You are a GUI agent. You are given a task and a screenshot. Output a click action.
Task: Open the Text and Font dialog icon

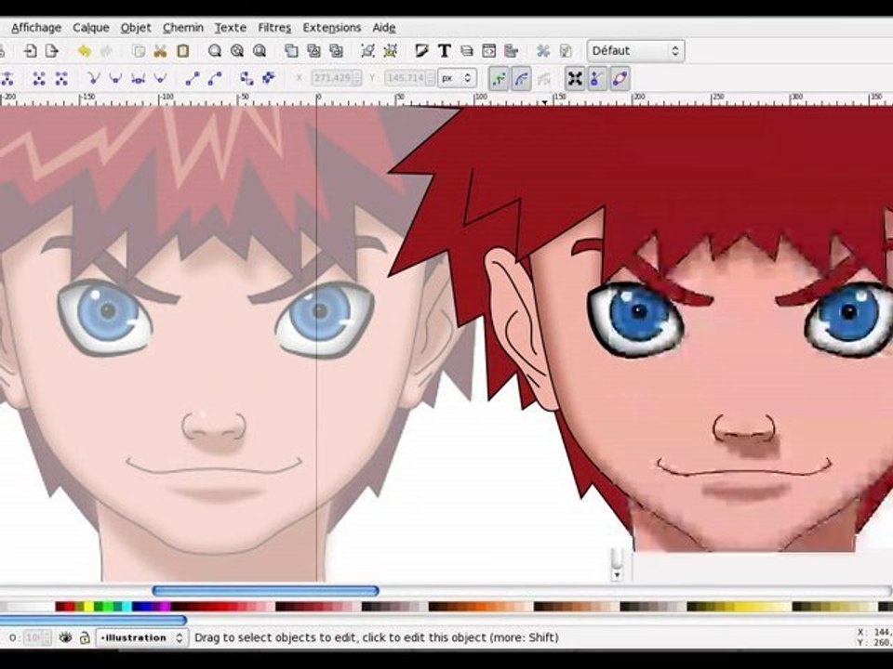click(445, 51)
